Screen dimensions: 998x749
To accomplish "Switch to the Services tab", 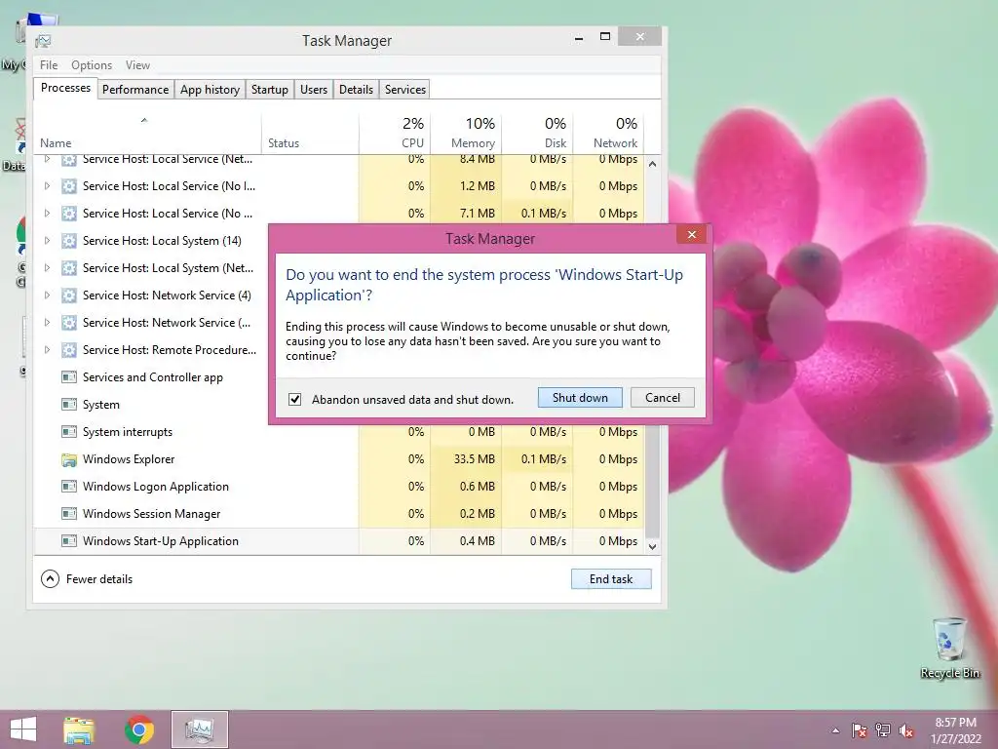I will [x=405, y=89].
